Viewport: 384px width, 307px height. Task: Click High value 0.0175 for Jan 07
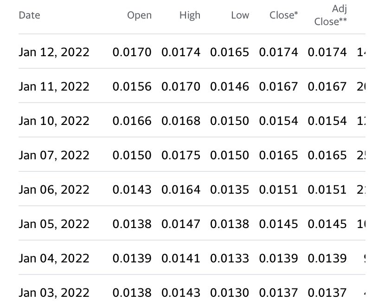(181, 155)
